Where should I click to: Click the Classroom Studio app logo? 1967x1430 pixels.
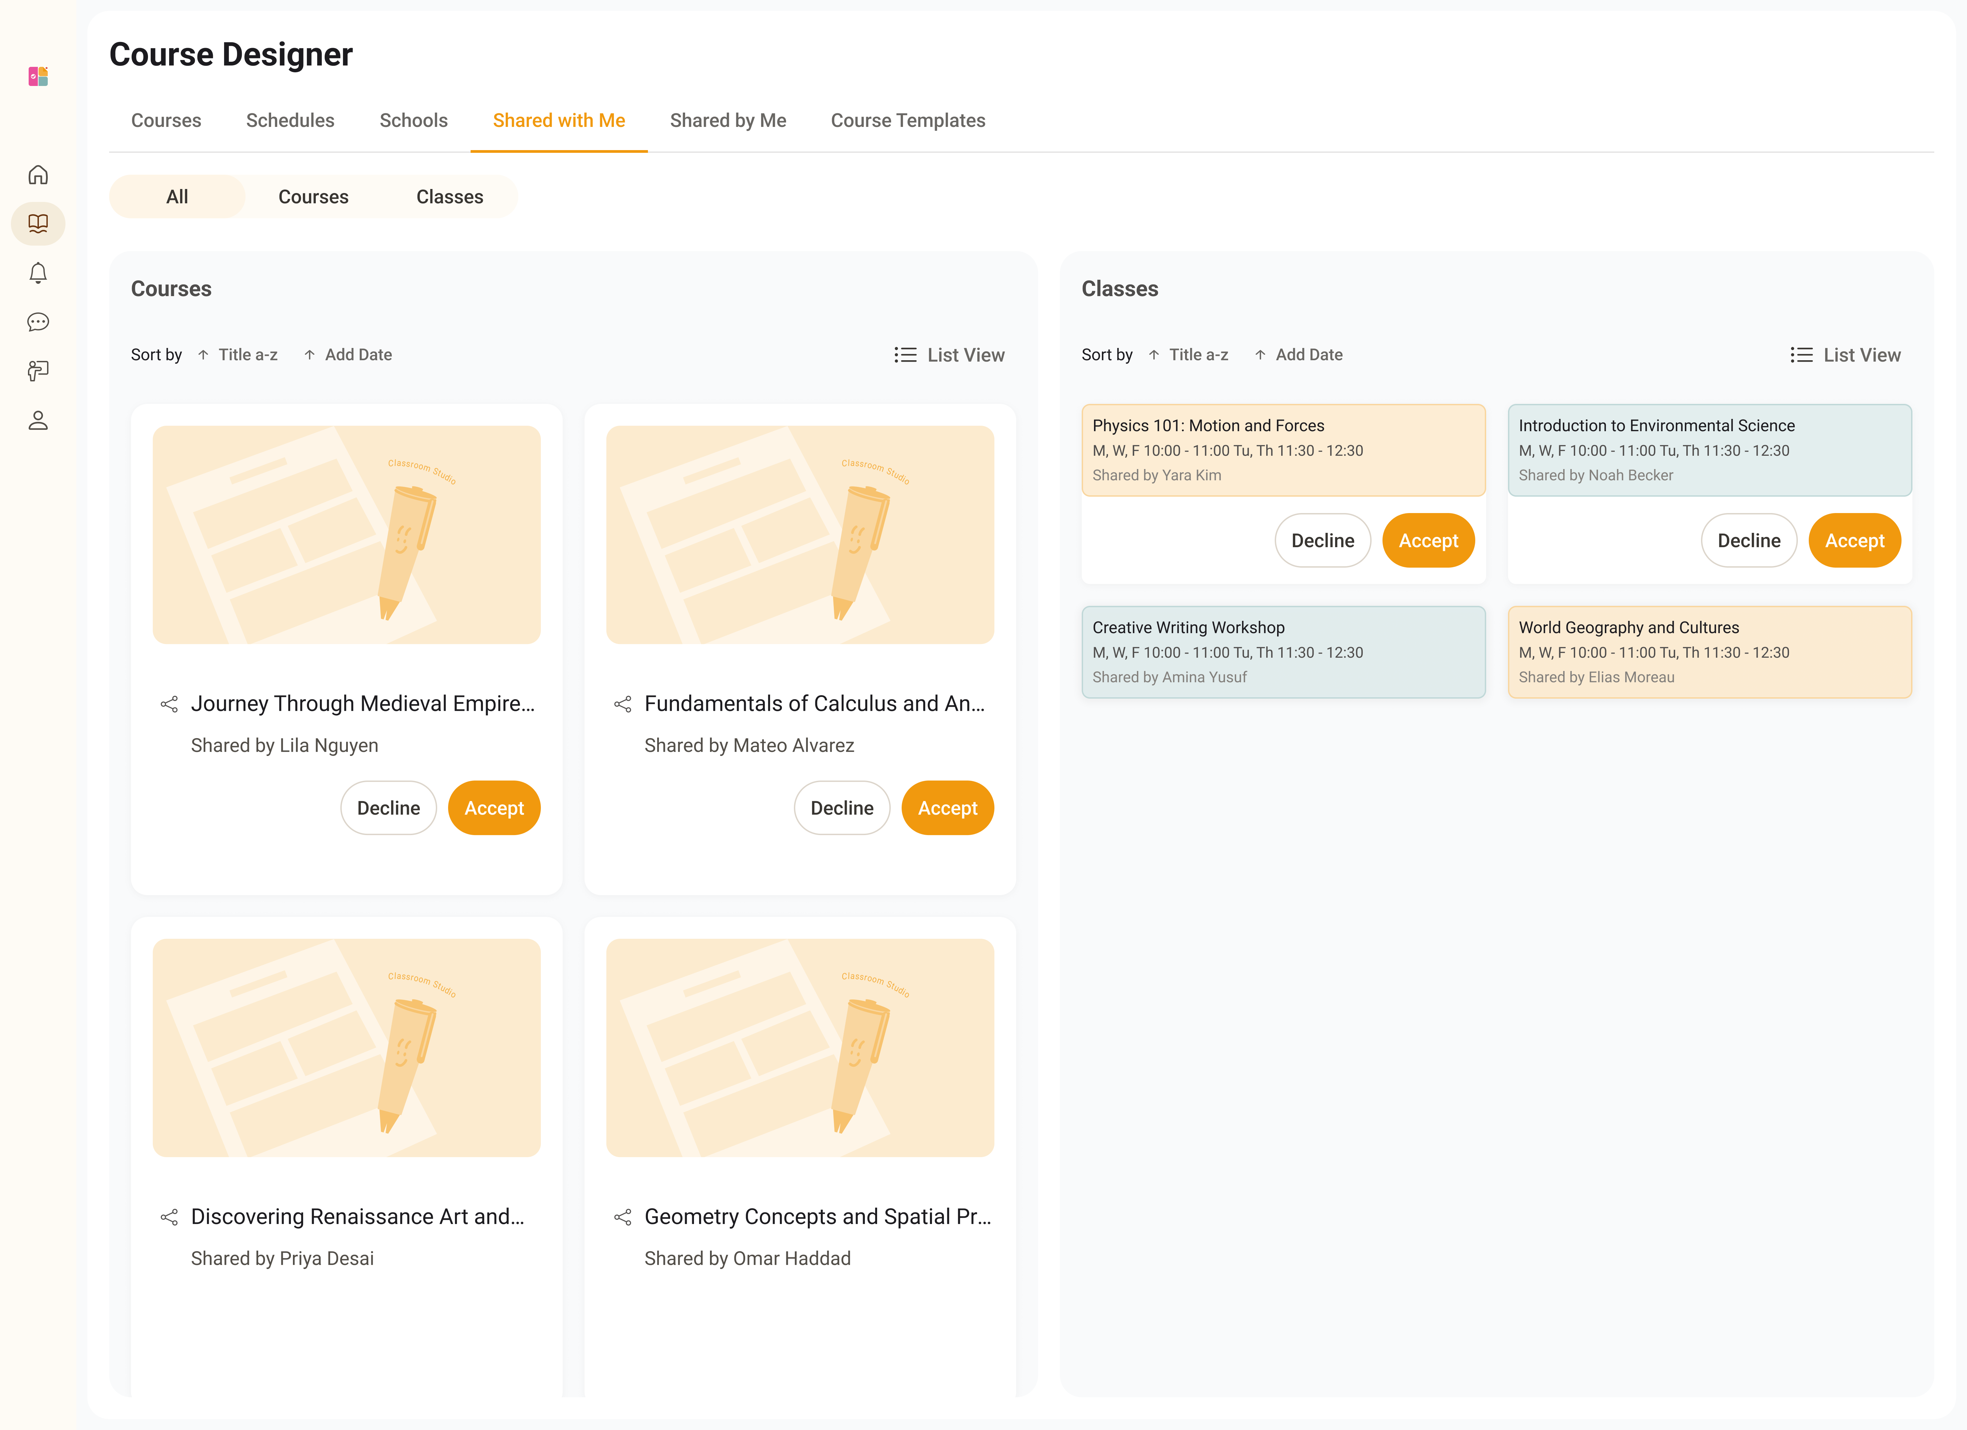coord(38,76)
